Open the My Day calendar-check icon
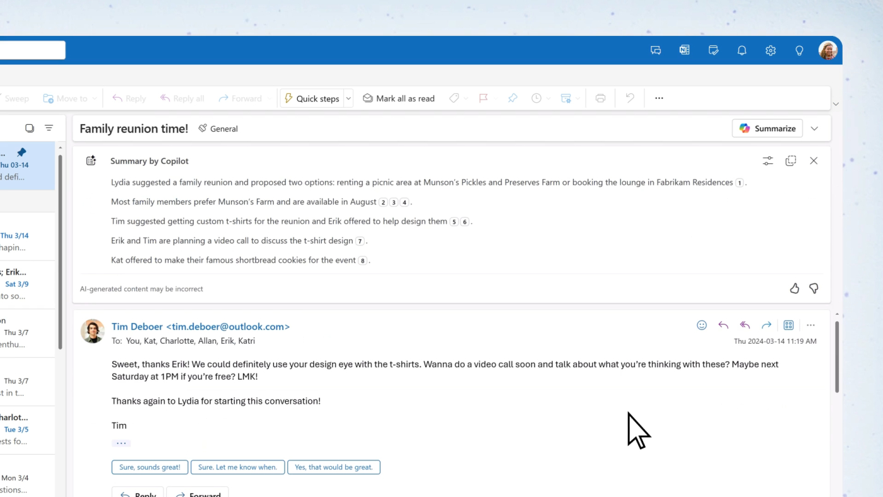This screenshot has width=883, height=497. point(713,50)
